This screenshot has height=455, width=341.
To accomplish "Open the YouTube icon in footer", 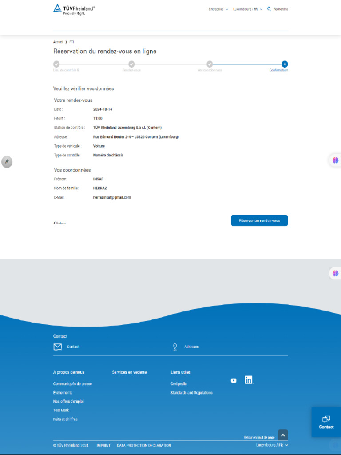I will tap(234, 380).
